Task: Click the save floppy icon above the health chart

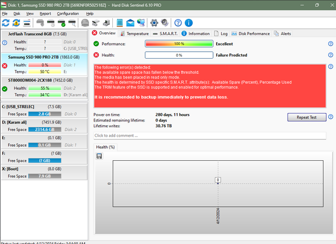Action: [99, 156]
